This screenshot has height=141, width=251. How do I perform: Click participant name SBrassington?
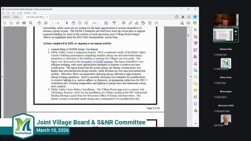click(226, 92)
